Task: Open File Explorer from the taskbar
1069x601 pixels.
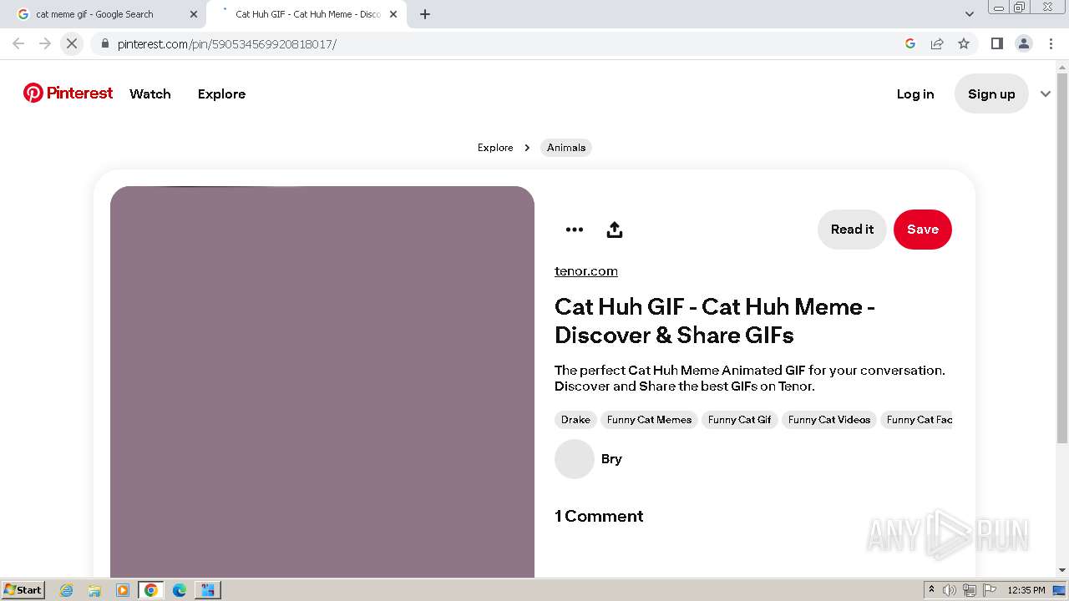Action: point(94,590)
